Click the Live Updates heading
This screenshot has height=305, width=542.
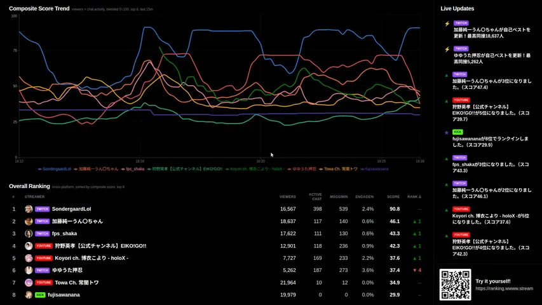(x=457, y=8)
